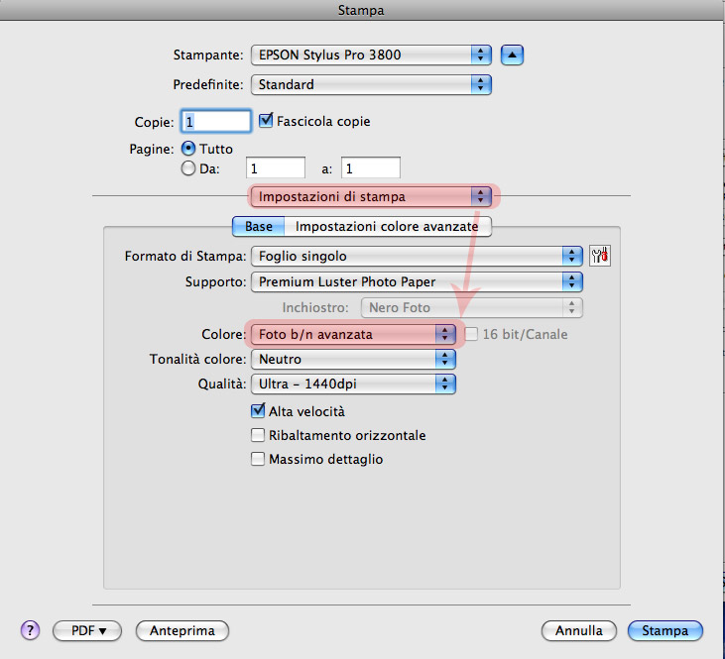The image size is (725, 659).
Task: Open the Predefinite presets dropdown
Action: click(371, 84)
